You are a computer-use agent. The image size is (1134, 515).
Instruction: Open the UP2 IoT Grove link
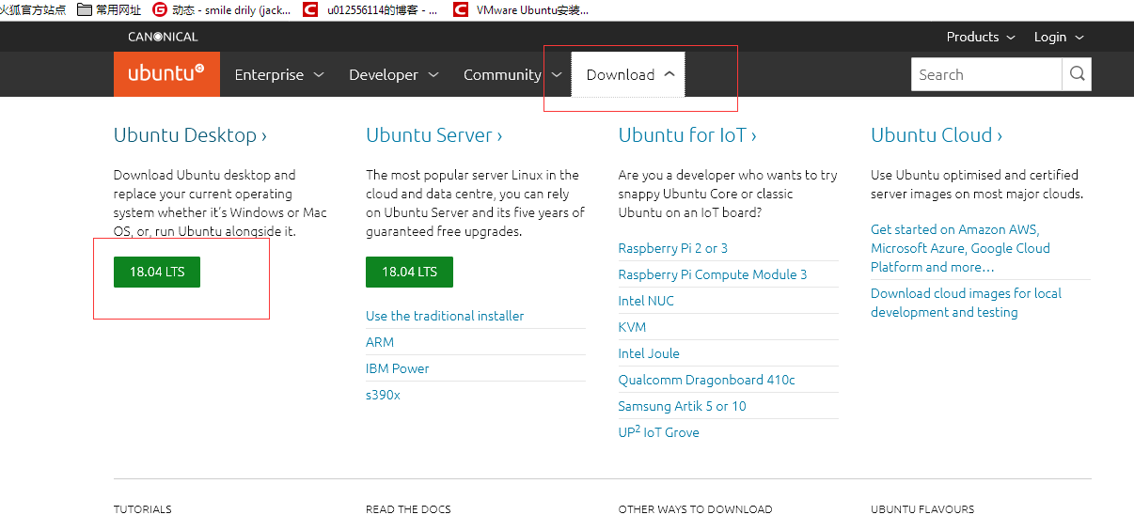[x=658, y=432]
